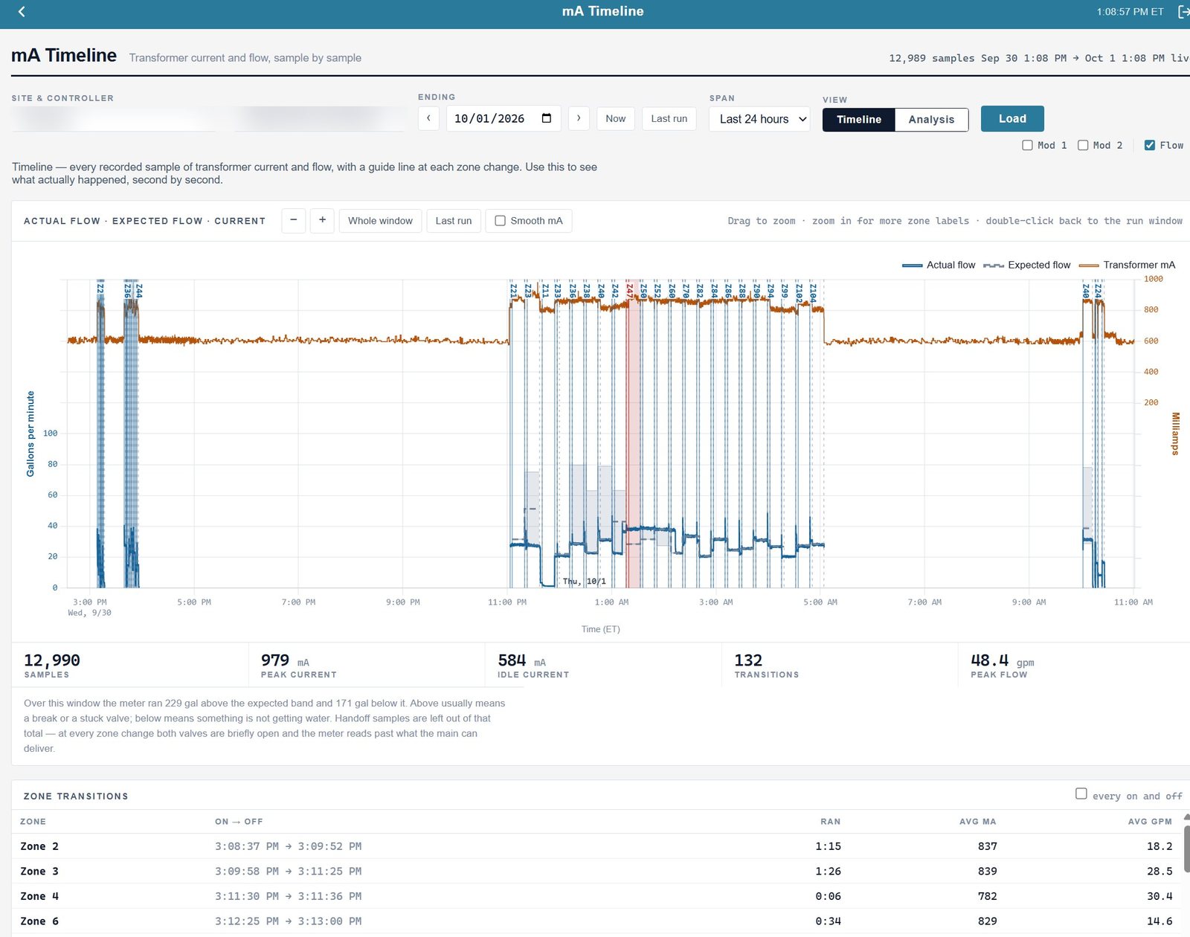The height and width of the screenshot is (937, 1190).
Task: Click the AVG MA column header
Action: coord(977,822)
